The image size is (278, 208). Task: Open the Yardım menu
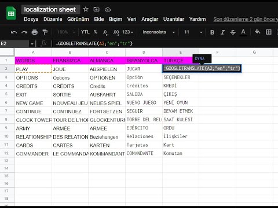(197, 19)
